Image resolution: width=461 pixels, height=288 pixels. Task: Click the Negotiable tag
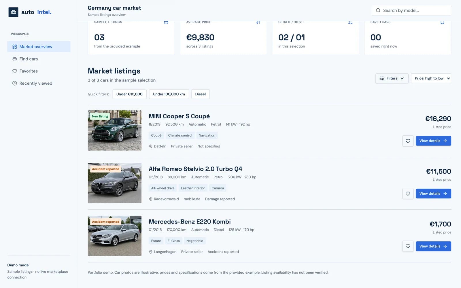[x=195, y=241]
